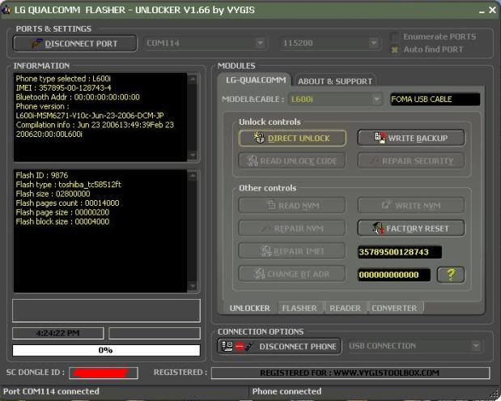Minimize the flasher window
This screenshot has width=501, height=401.
click(482, 11)
